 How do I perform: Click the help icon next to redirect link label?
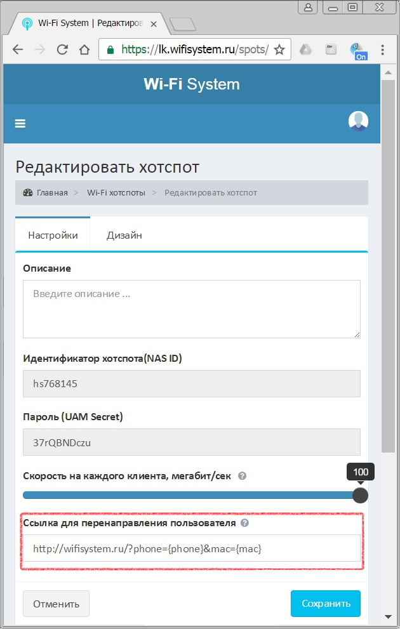tap(244, 523)
